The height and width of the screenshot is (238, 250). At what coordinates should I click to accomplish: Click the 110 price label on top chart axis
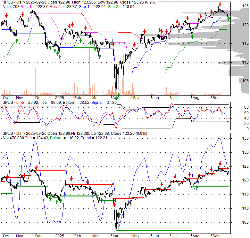point(246,62)
